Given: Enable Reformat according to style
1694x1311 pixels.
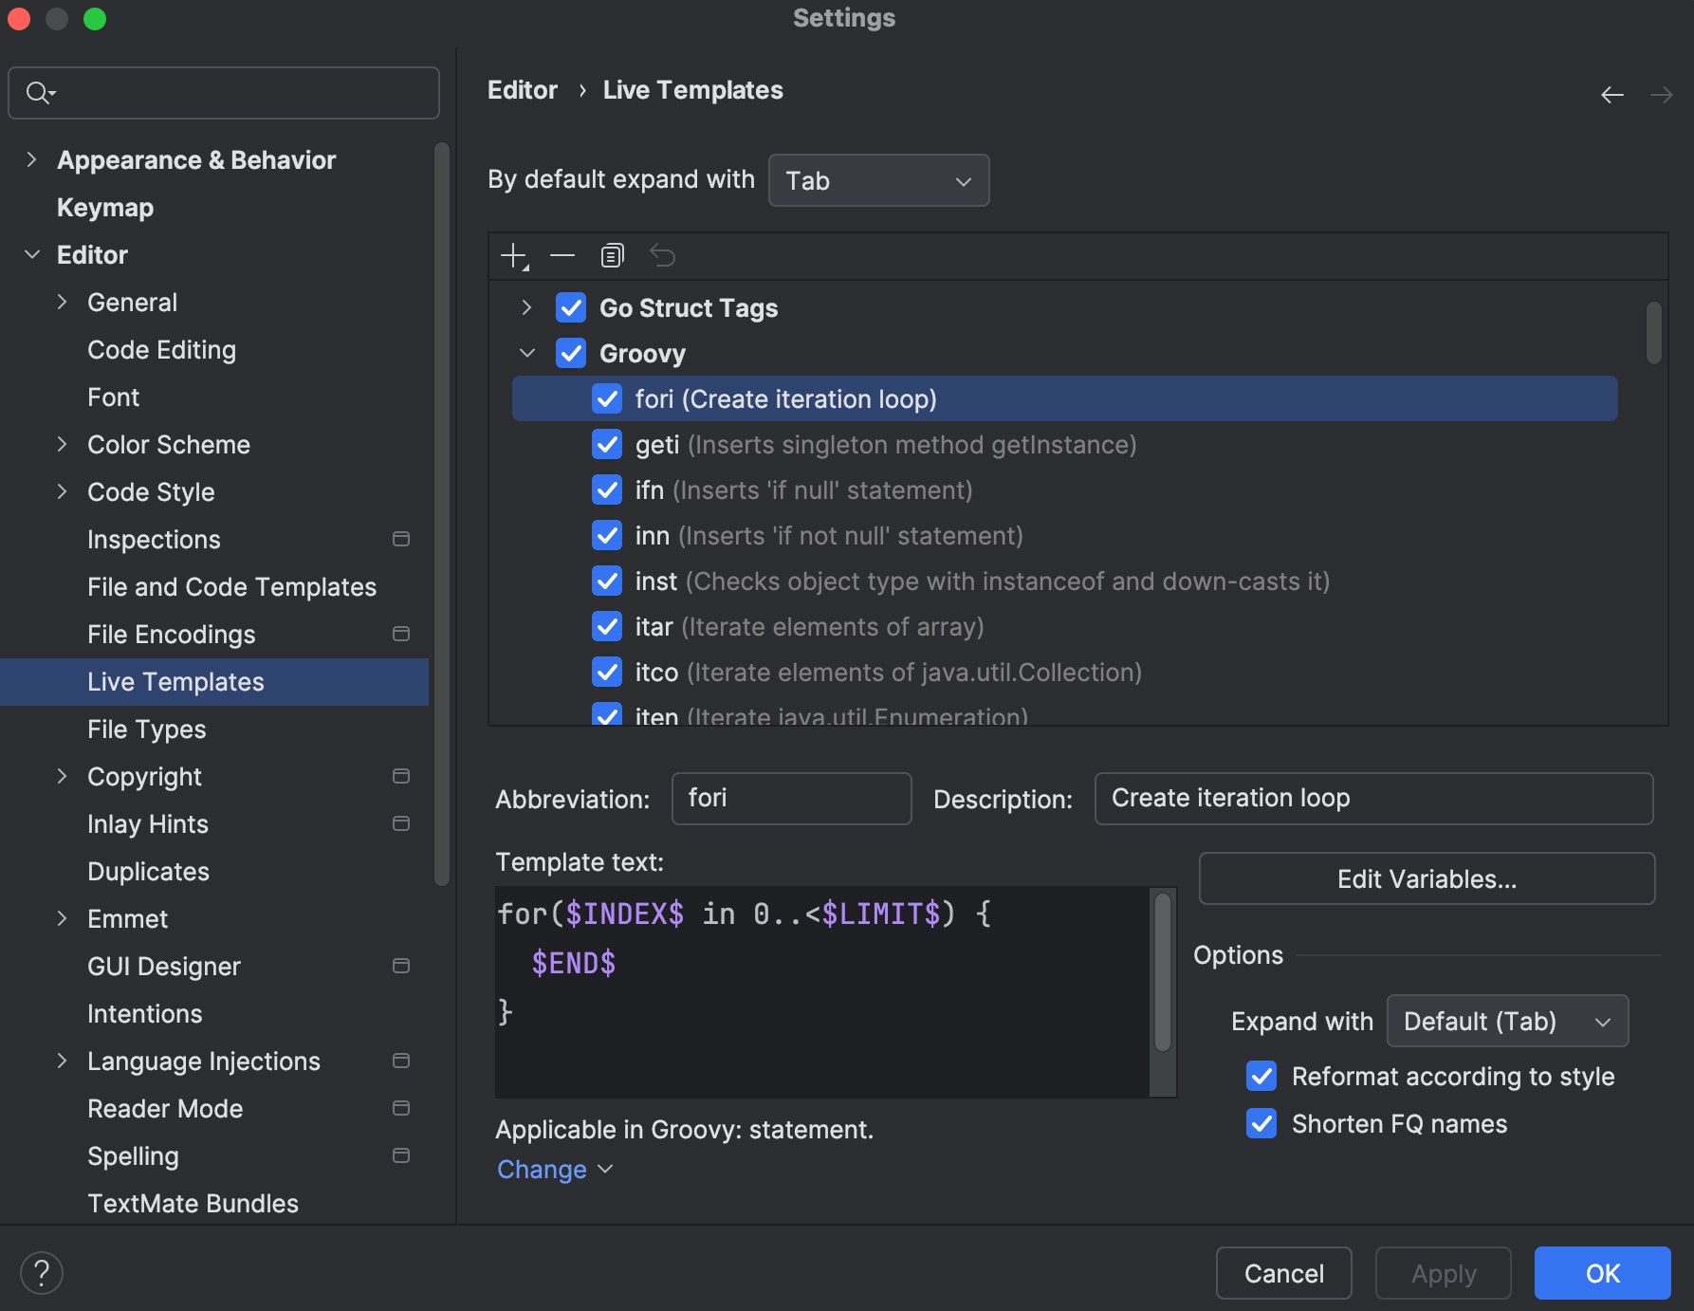Looking at the screenshot, I should [1261, 1076].
